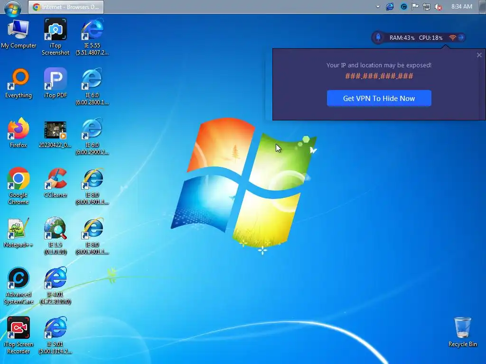Image resolution: width=486 pixels, height=364 pixels.
Task: Switch to the Internet - Browsers taskbar window
Action: tap(66, 7)
